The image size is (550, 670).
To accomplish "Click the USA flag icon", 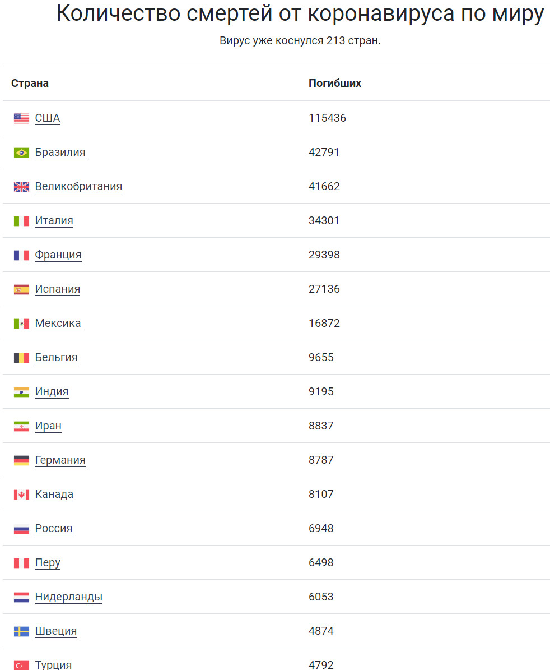I will pos(21,118).
